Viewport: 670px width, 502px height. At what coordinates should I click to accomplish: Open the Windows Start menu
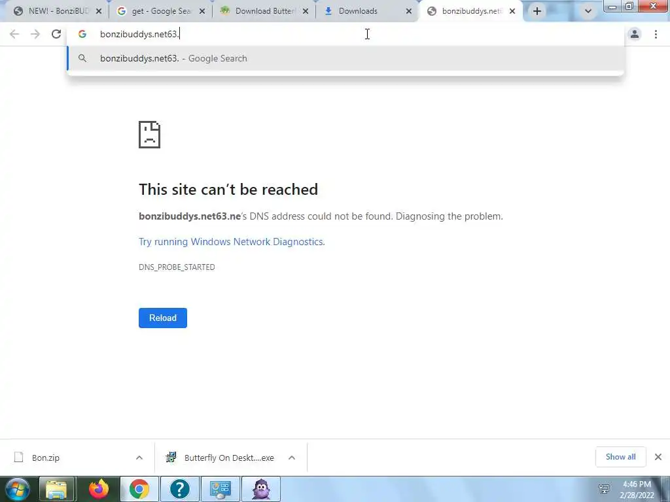click(18, 489)
